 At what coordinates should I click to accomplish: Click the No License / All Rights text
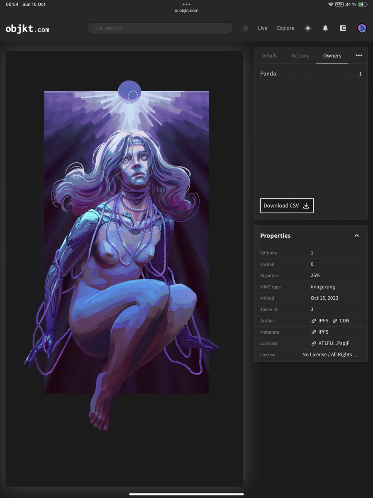330,354
